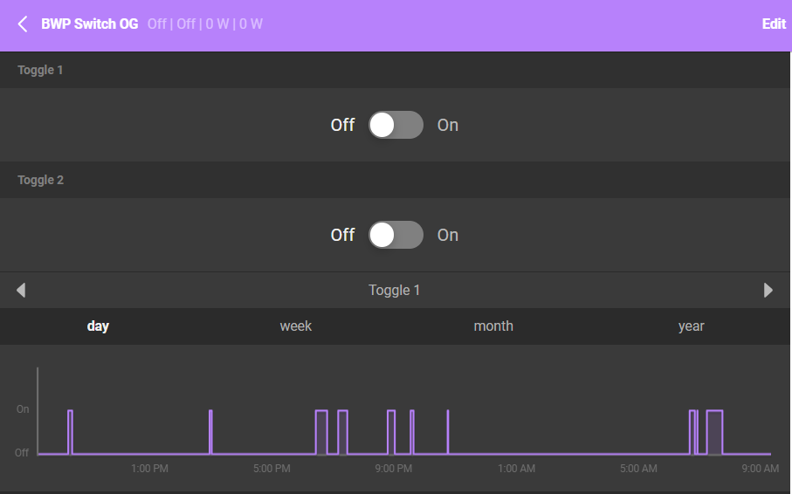Screen dimensions: 792x494
Task: Click the Off label beside Toggle 1 switch
Action: [342, 125]
